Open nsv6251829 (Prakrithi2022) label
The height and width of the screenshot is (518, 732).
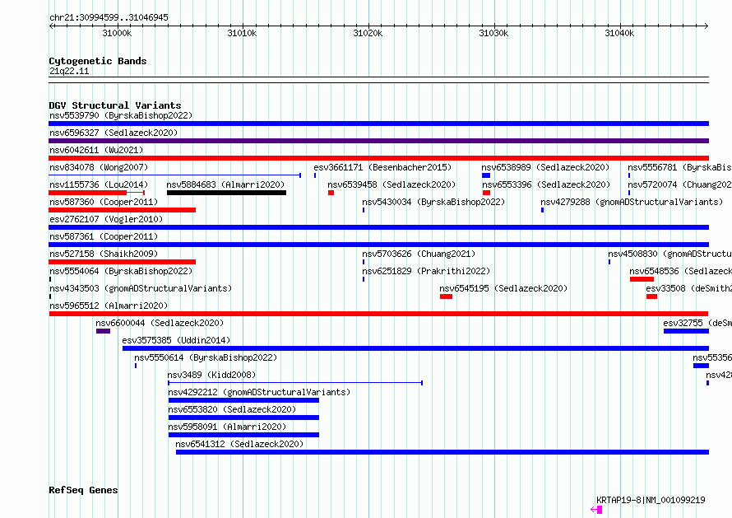[426, 271]
